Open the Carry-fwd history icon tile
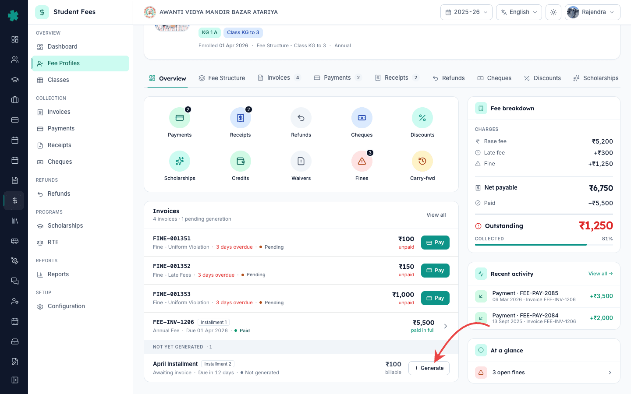 click(x=422, y=161)
